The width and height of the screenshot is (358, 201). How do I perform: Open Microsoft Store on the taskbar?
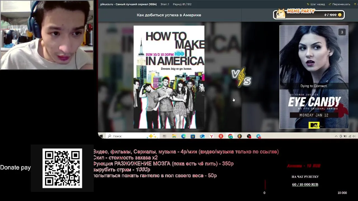tap(193, 136)
